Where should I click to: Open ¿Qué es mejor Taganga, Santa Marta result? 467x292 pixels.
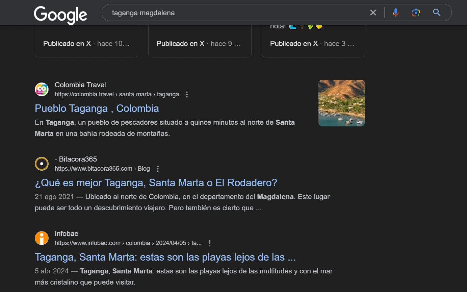[x=156, y=183]
